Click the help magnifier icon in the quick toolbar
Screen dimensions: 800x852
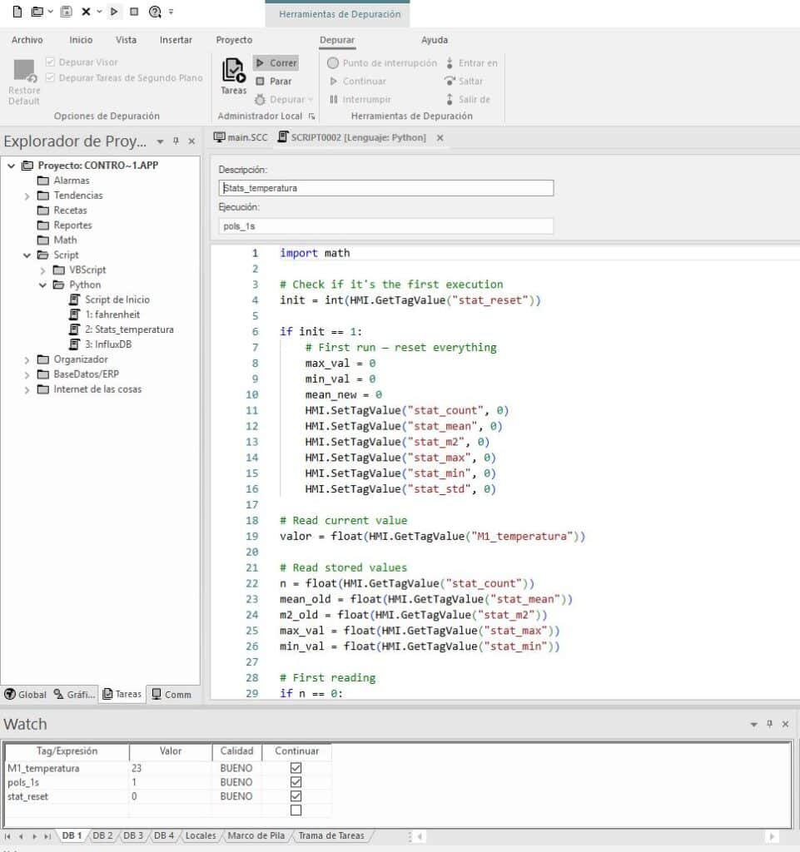pos(155,12)
